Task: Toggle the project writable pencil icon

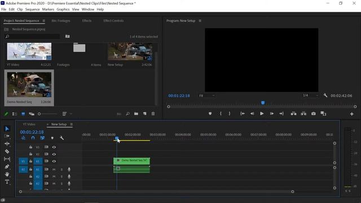Action: click(x=6, y=114)
